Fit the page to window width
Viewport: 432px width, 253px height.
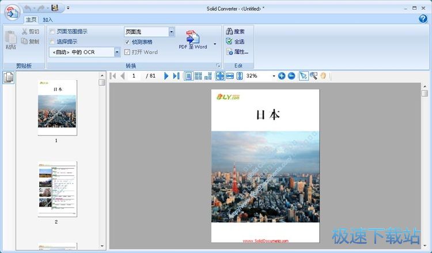click(230, 76)
